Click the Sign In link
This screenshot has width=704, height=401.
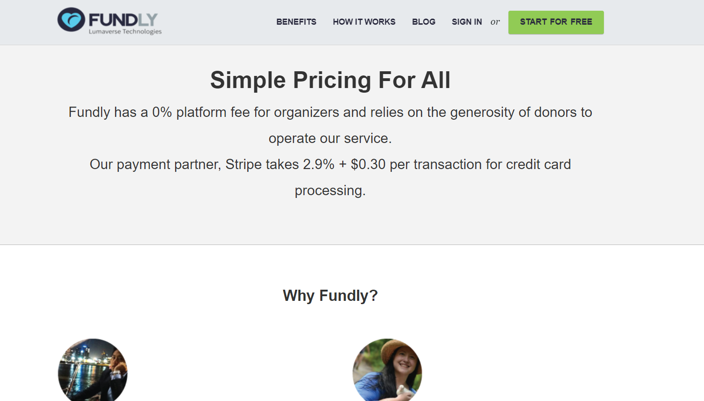(467, 22)
